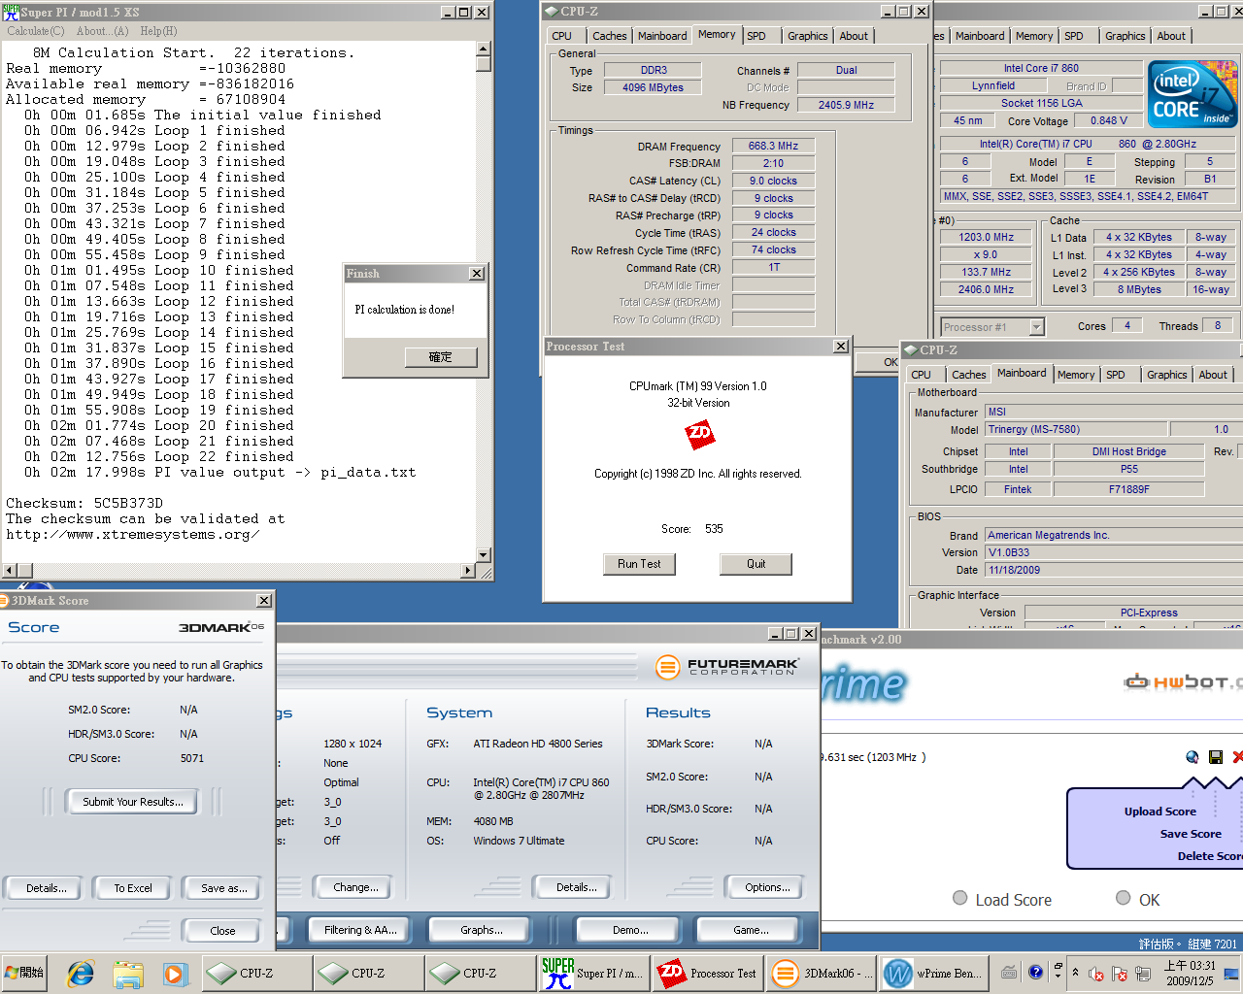Click Upload Score label in wPrime
Image resolution: width=1243 pixels, height=994 pixels.
(x=1159, y=812)
